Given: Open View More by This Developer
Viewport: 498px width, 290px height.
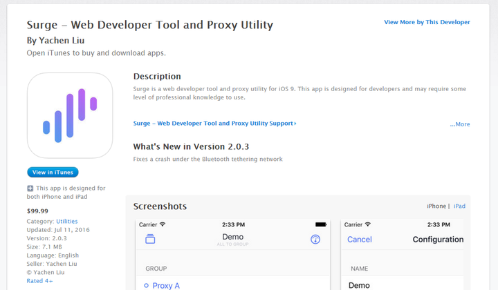Looking at the screenshot, I should click(x=427, y=22).
